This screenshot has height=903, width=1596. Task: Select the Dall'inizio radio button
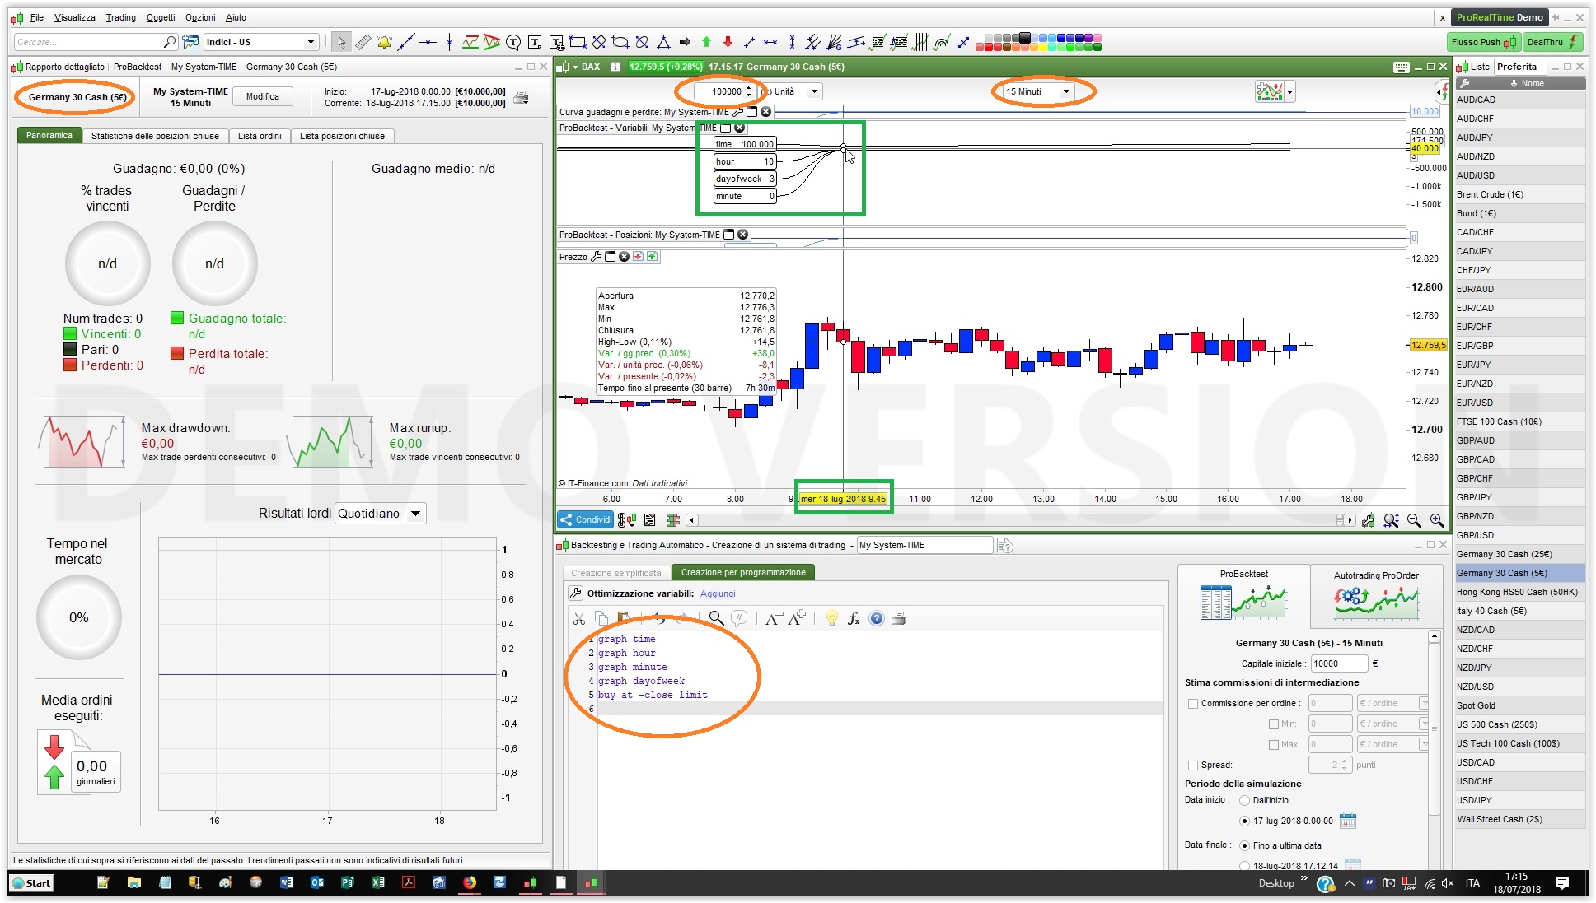(1244, 800)
